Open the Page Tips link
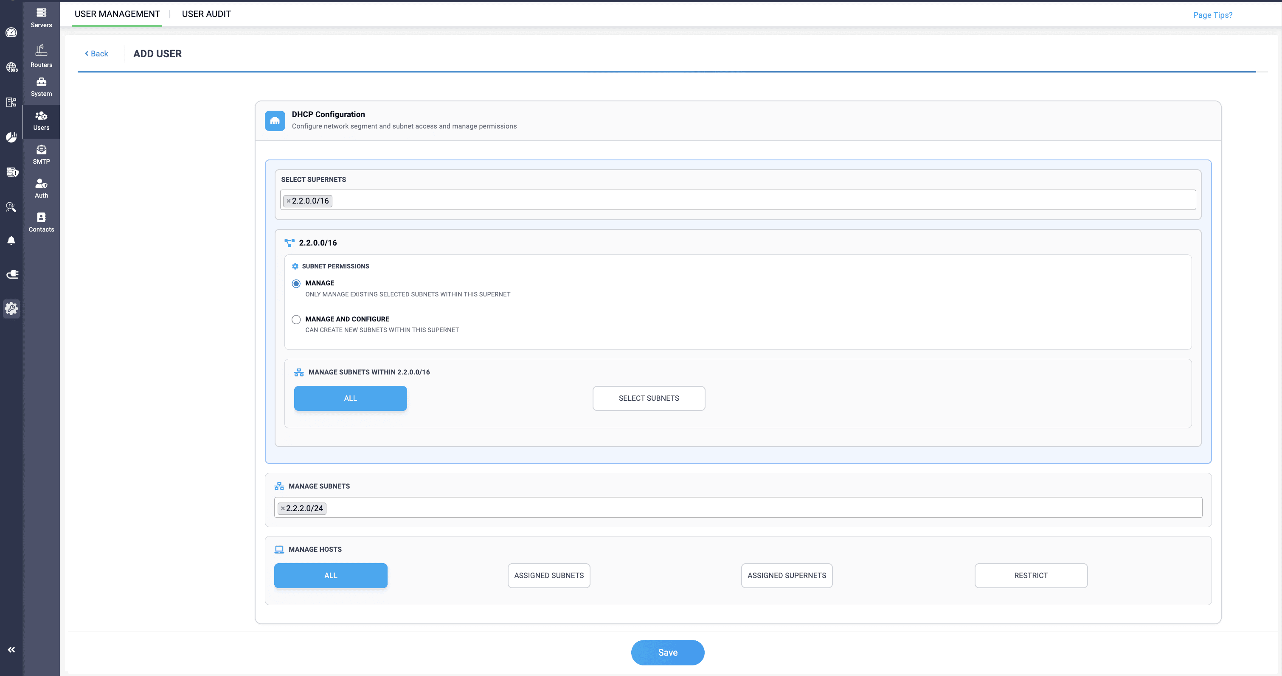 coord(1213,15)
